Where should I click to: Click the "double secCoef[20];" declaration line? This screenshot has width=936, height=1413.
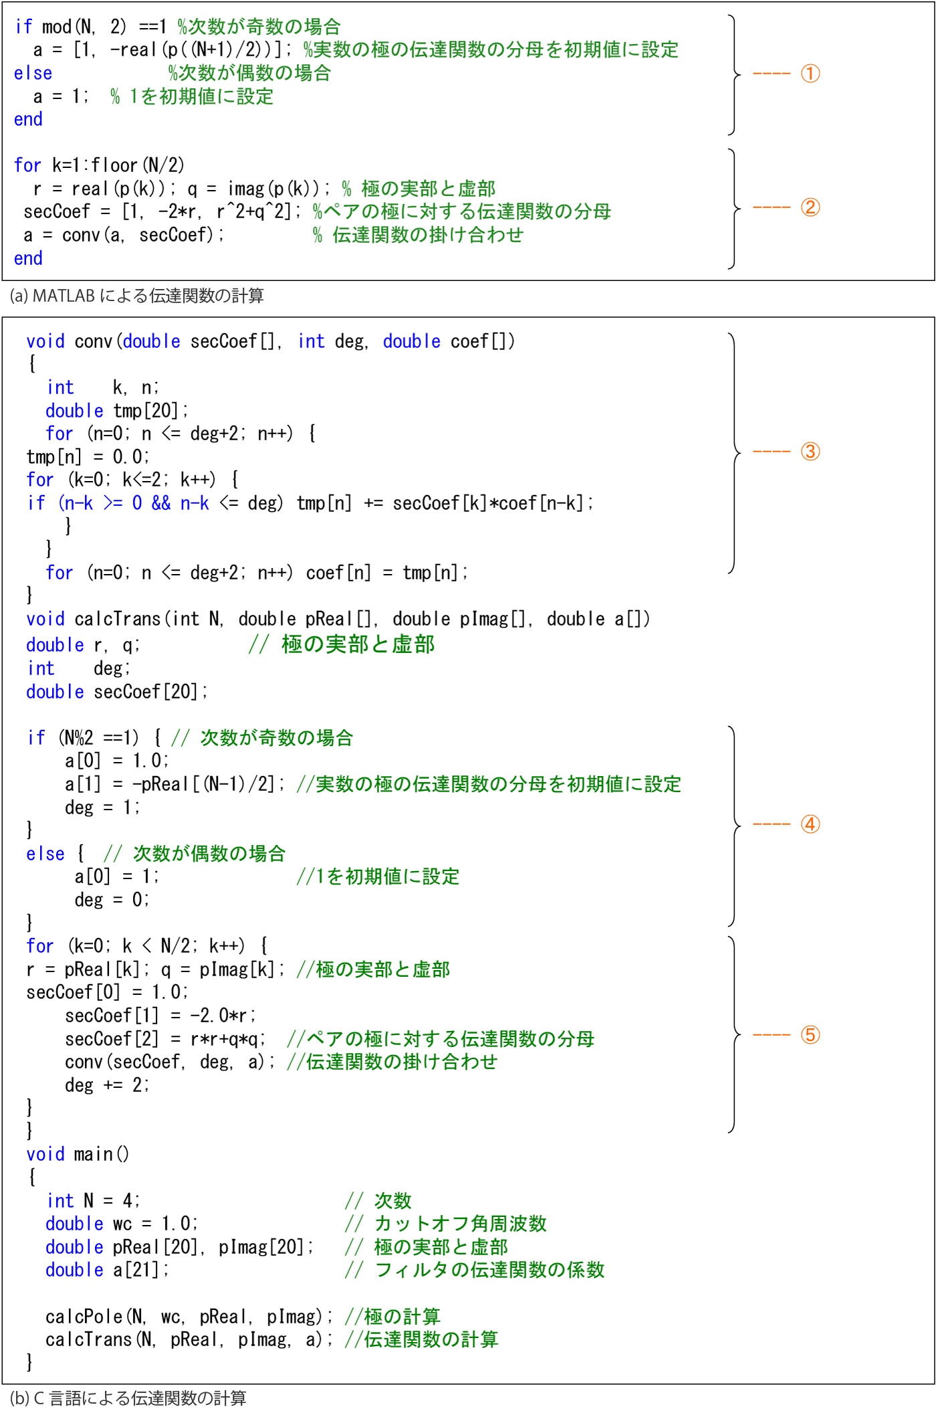coord(117,692)
